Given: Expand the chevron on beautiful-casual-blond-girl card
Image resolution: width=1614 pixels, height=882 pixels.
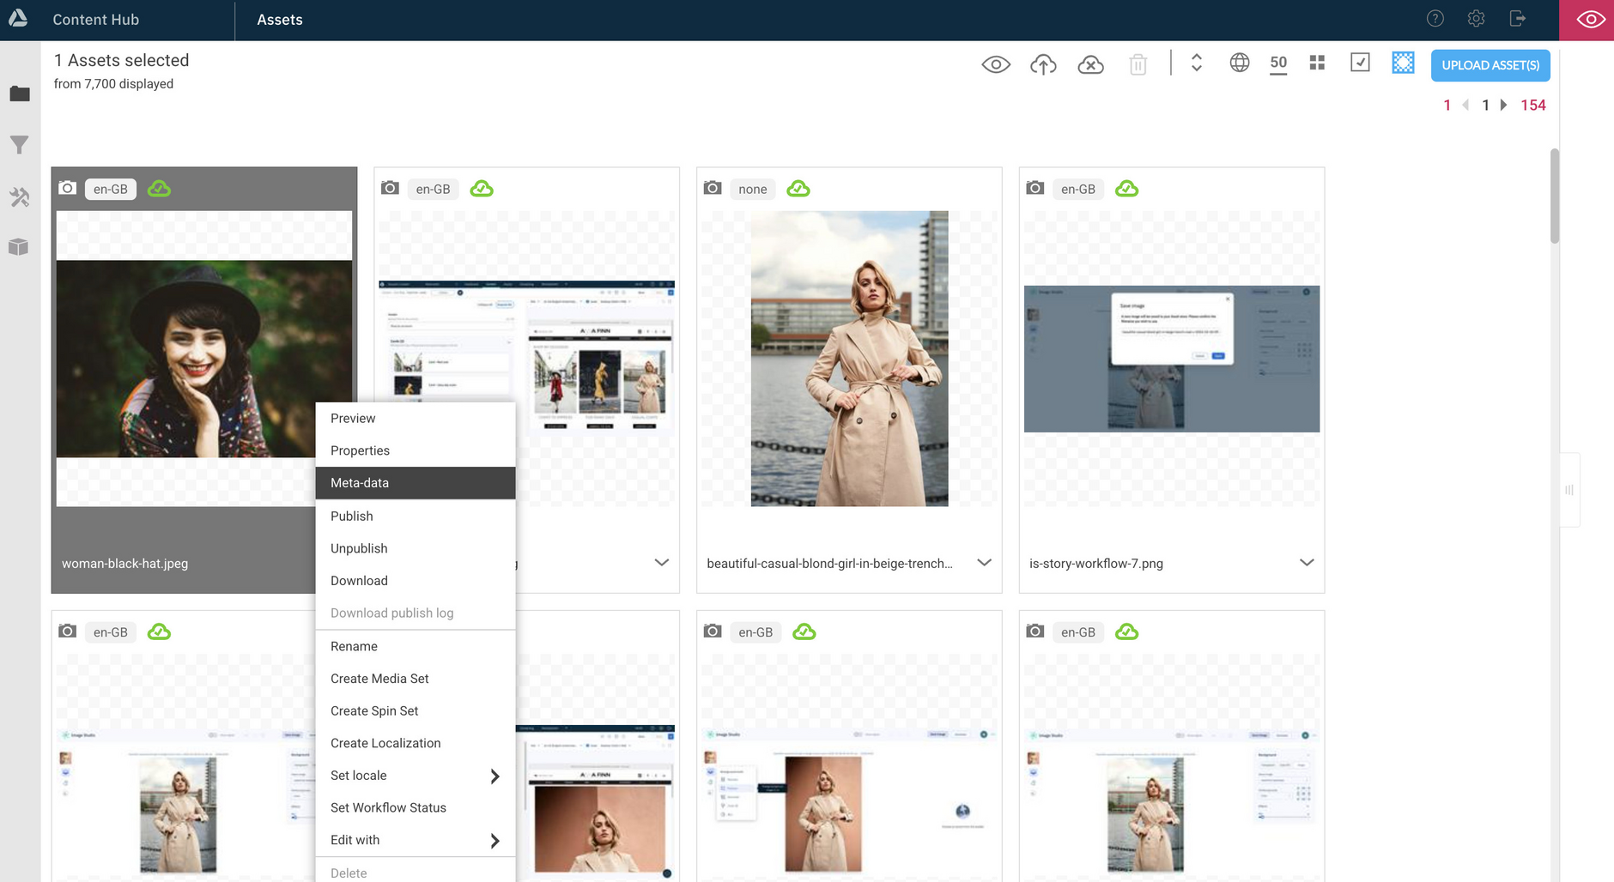Looking at the screenshot, I should tap(984, 563).
